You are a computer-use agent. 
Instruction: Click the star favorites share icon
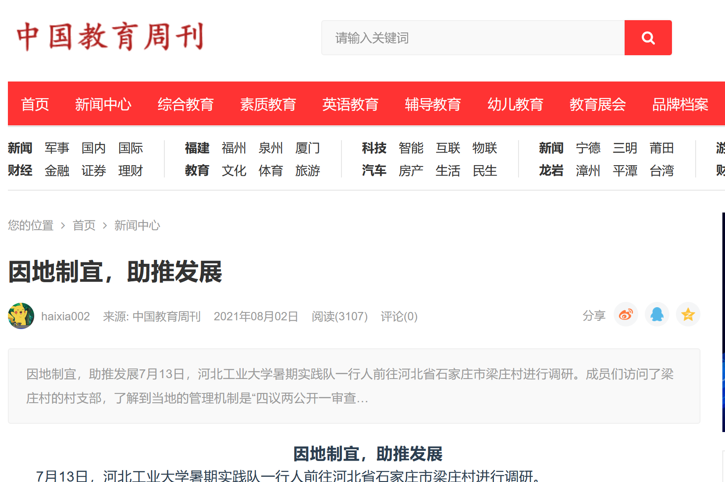pyautogui.click(x=688, y=315)
